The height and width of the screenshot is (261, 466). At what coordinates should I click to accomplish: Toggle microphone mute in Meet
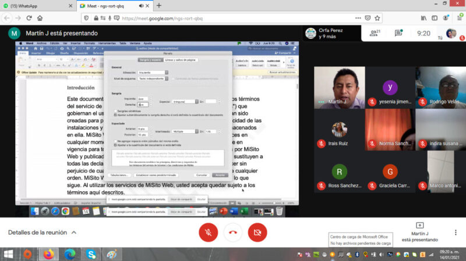[208, 233]
